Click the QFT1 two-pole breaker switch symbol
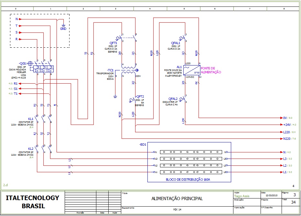 [x=128, y=38]
